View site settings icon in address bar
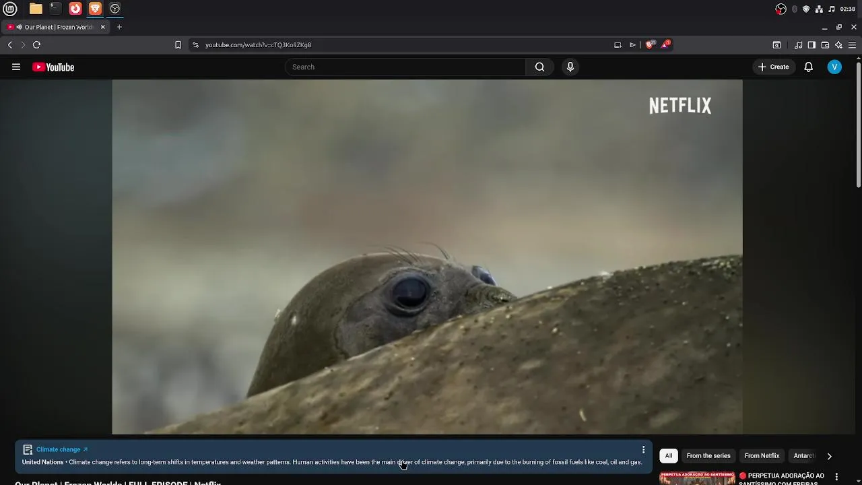 [195, 45]
